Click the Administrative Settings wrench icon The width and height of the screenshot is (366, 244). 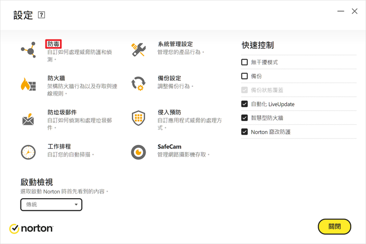point(138,50)
